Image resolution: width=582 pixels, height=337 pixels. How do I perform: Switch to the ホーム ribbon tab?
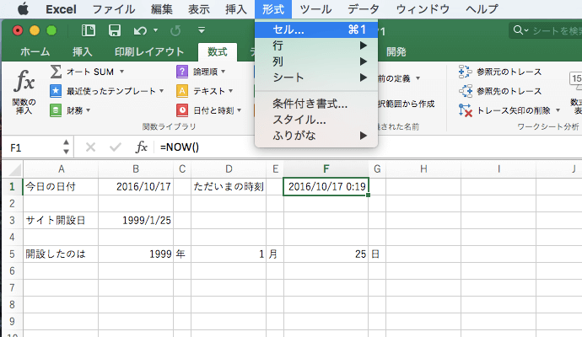coord(35,52)
